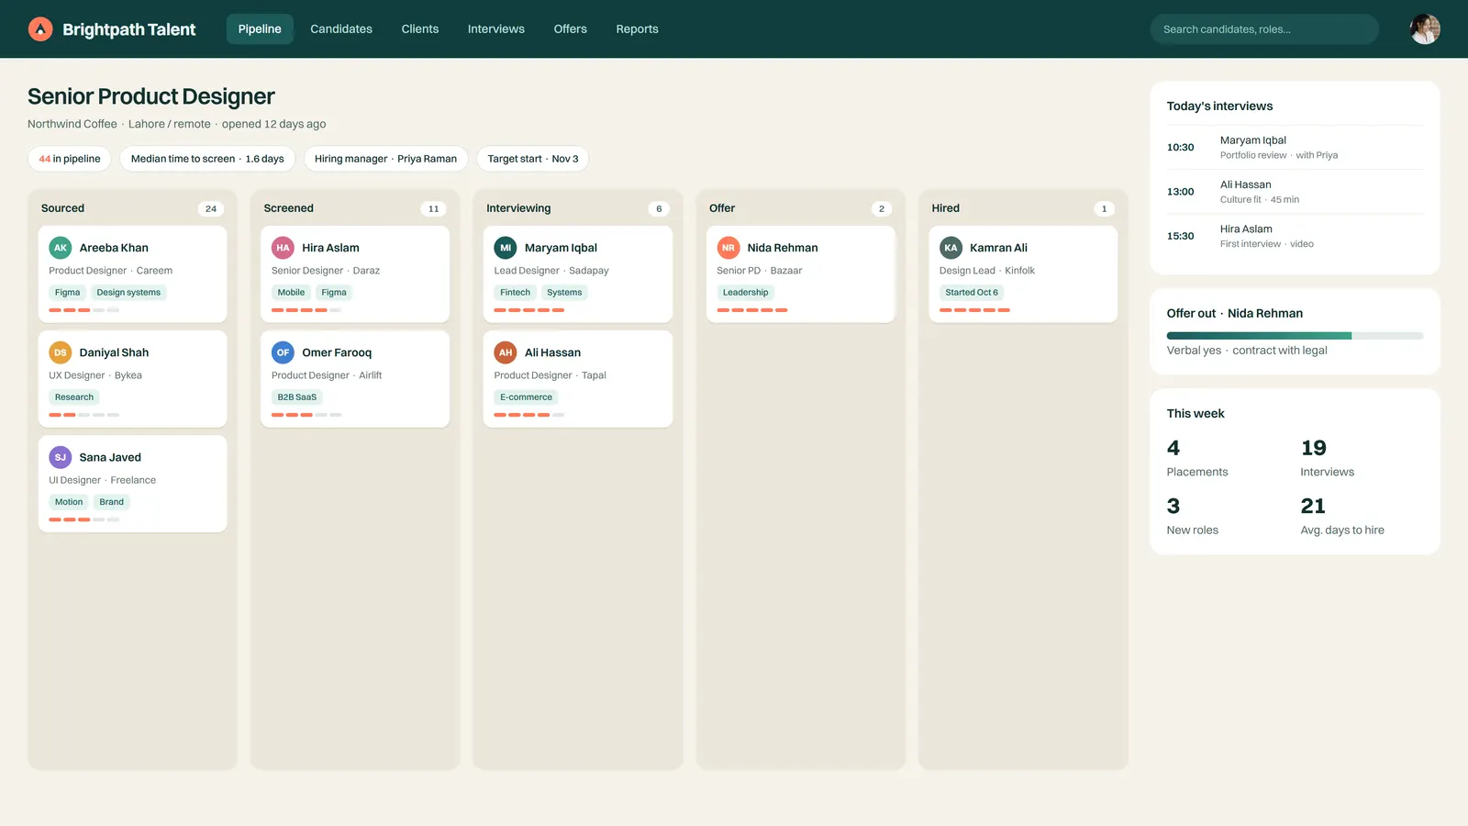This screenshot has height=826, width=1468.
Task: Open the user profile avatar
Action: point(1425,29)
